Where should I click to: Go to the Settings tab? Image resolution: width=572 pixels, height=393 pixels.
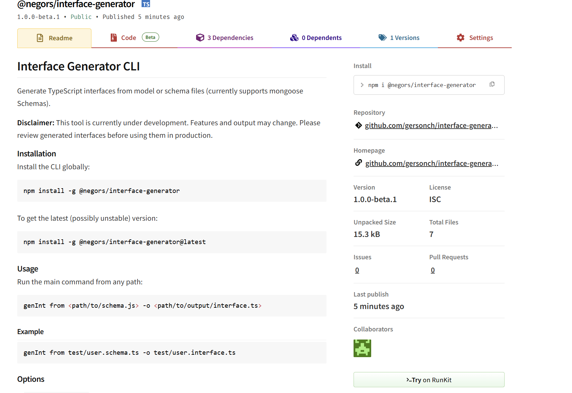click(474, 38)
